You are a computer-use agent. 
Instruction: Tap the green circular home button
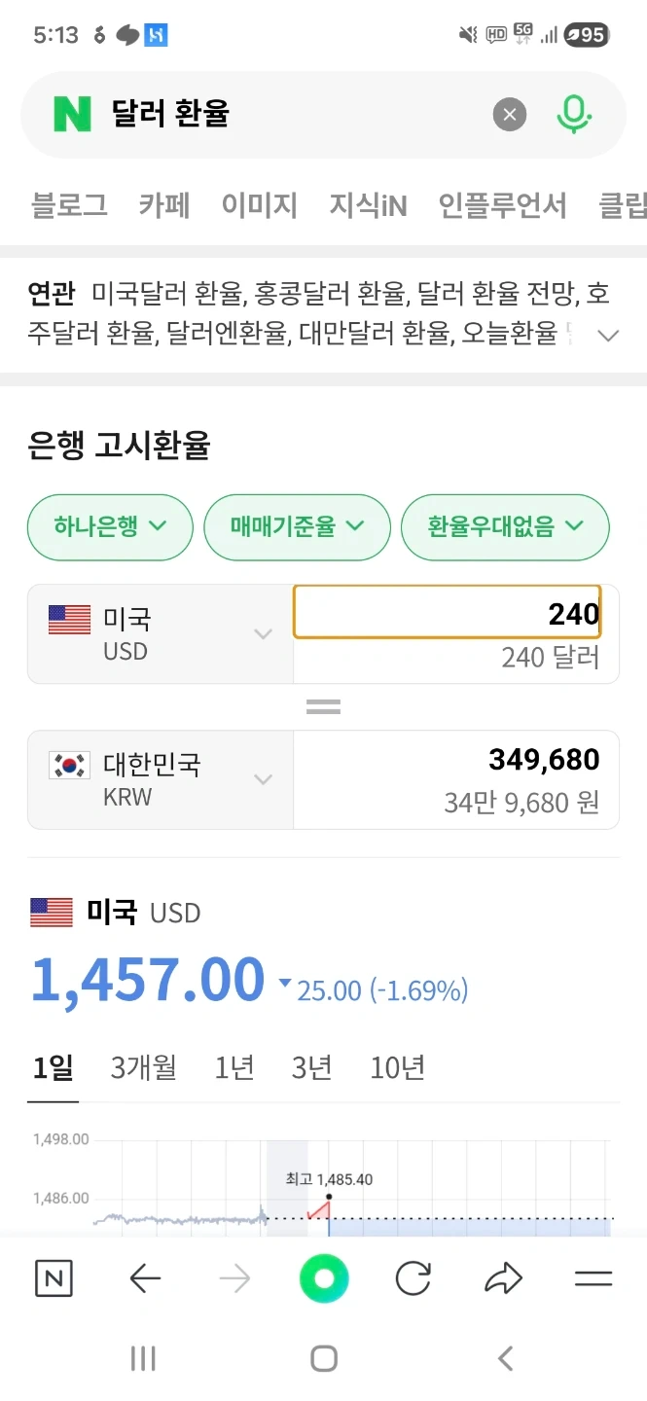pos(324,1278)
